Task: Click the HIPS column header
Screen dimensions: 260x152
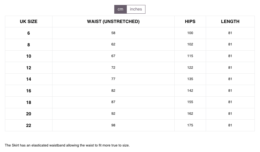Action: coord(190,22)
